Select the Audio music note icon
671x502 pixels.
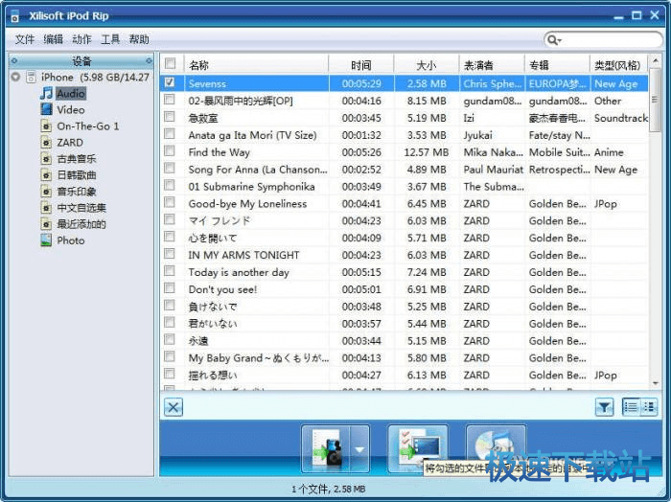[x=46, y=93]
